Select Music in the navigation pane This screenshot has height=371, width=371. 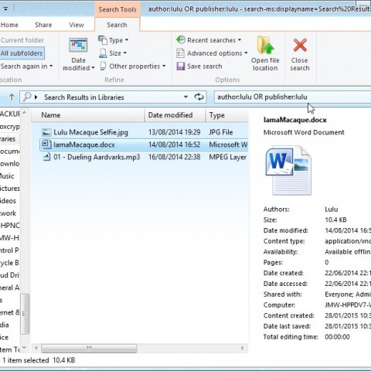(x=7, y=176)
